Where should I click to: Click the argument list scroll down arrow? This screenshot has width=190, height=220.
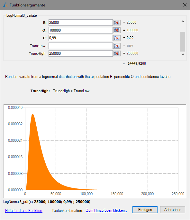coord(183,54)
